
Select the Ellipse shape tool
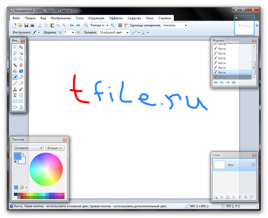click(x=15, y=107)
